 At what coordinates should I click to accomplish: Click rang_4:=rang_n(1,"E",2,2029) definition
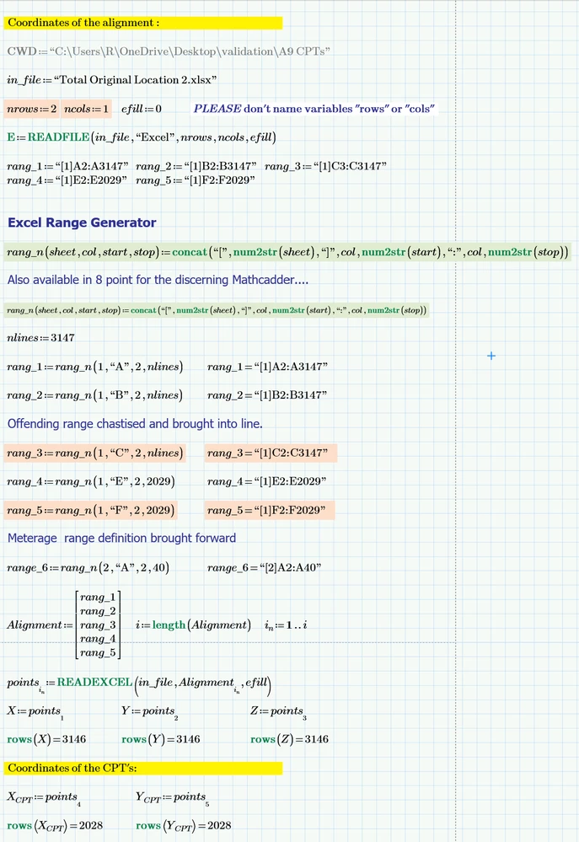pos(91,481)
